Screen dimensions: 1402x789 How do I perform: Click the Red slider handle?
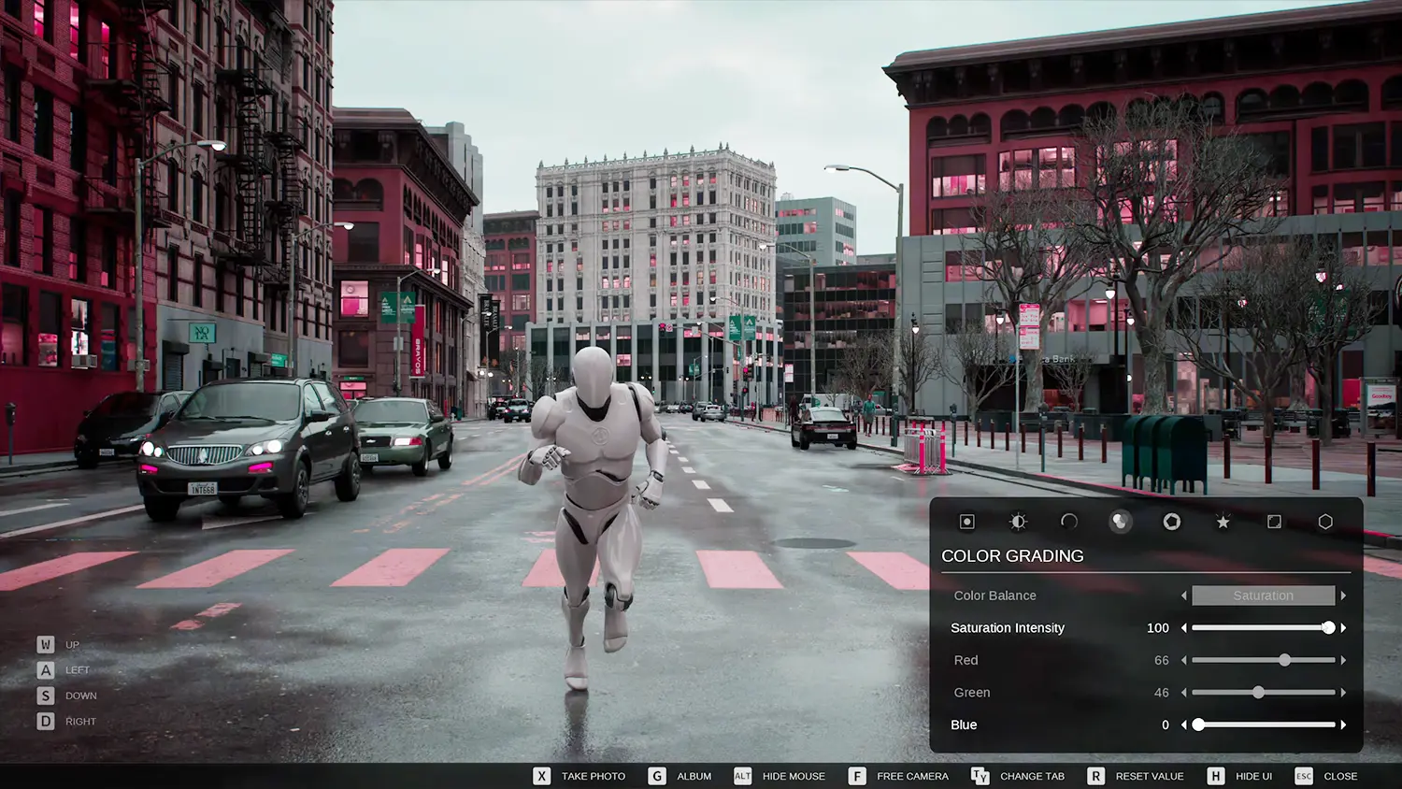click(1285, 660)
